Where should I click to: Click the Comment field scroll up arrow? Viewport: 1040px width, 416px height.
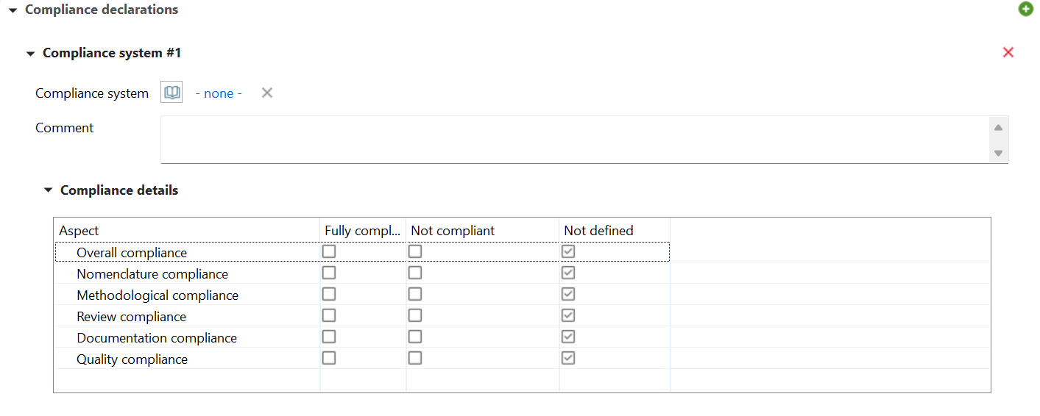click(x=998, y=127)
